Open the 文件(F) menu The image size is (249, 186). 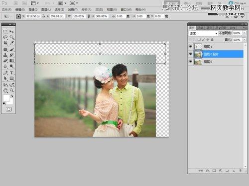coord(6,9)
